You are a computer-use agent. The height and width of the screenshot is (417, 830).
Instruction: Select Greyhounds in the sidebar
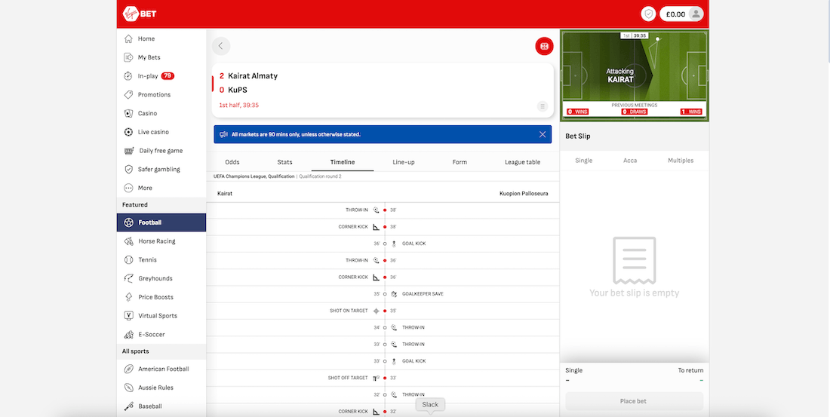click(x=161, y=278)
